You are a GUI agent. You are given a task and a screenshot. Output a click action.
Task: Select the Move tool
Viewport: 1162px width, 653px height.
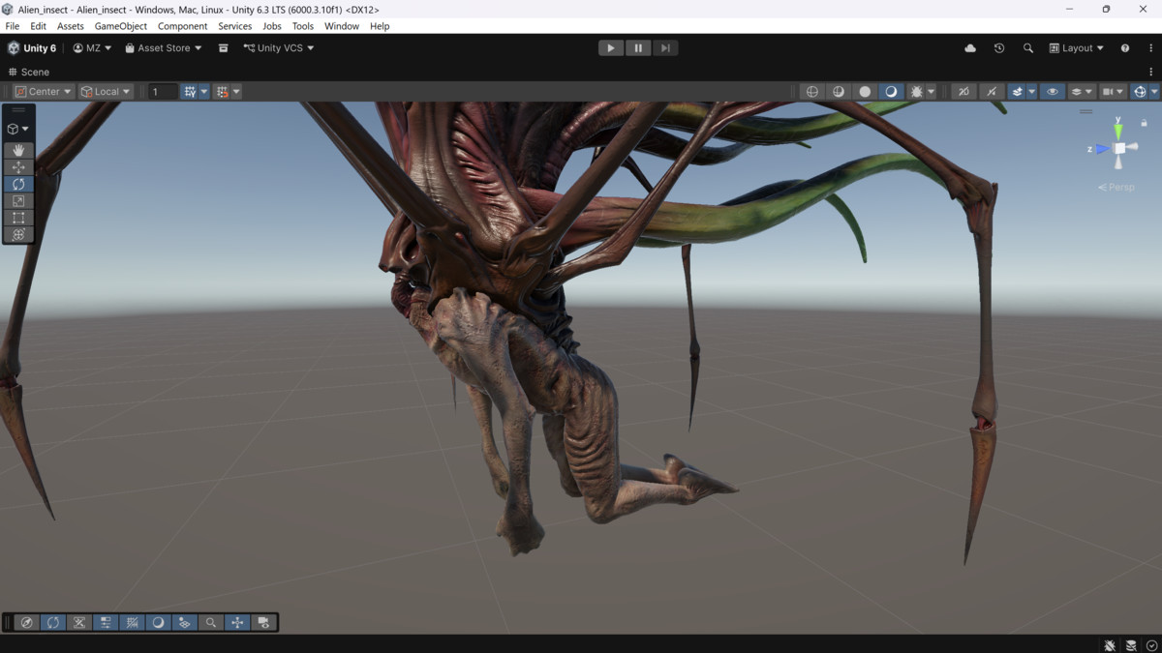pyautogui.click(x=18, y=166)
